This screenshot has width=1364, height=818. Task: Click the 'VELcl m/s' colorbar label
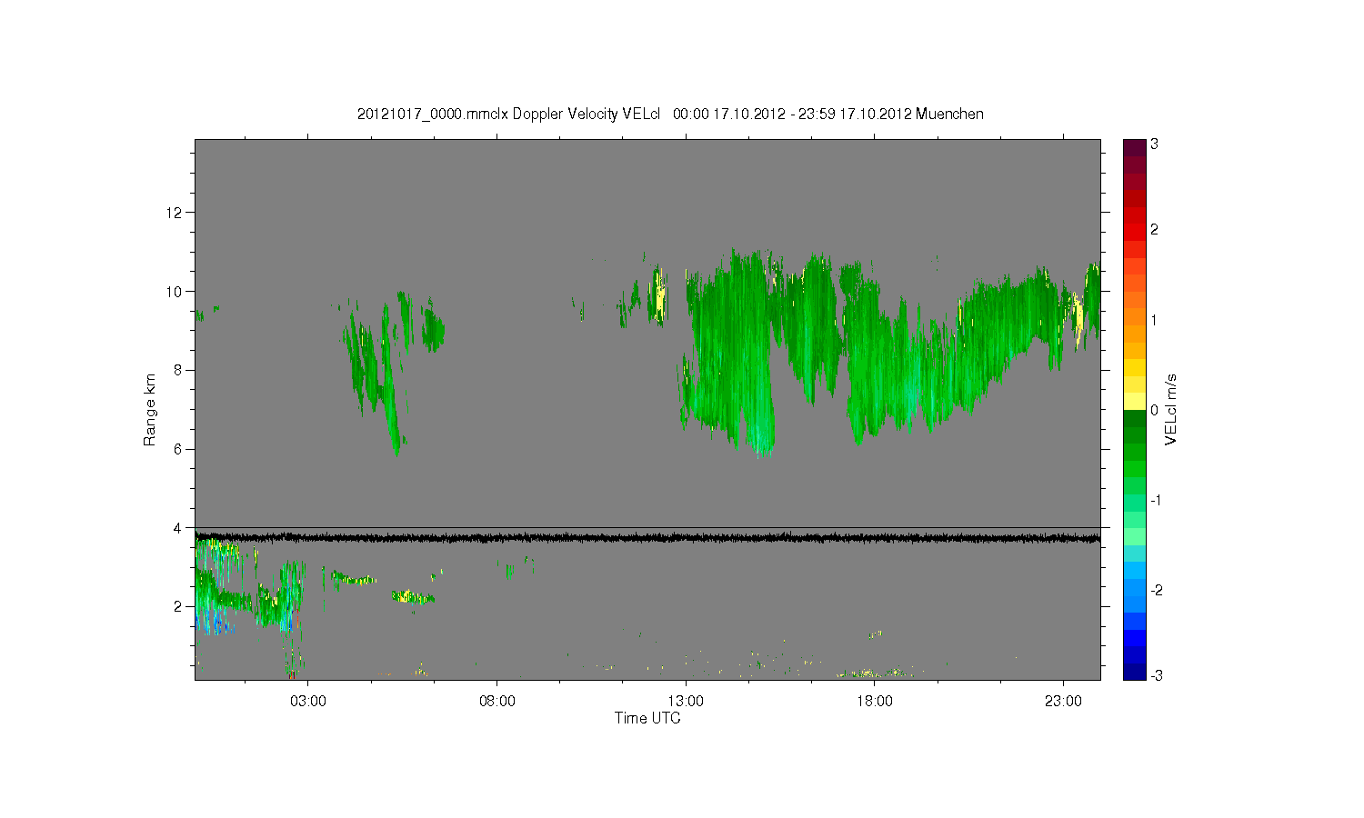tap(1171, 410)
